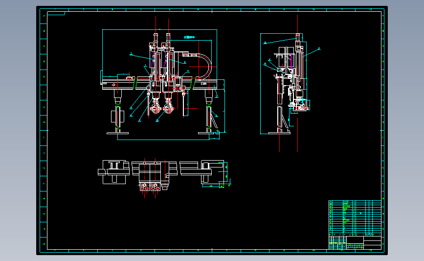424x261 pixels.
Task: Select the title block below the parts list
Action: tap(355, 243)
